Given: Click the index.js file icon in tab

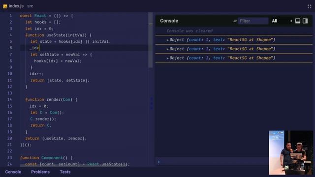Looking at the screenshot, I should [x=5, y=6].
